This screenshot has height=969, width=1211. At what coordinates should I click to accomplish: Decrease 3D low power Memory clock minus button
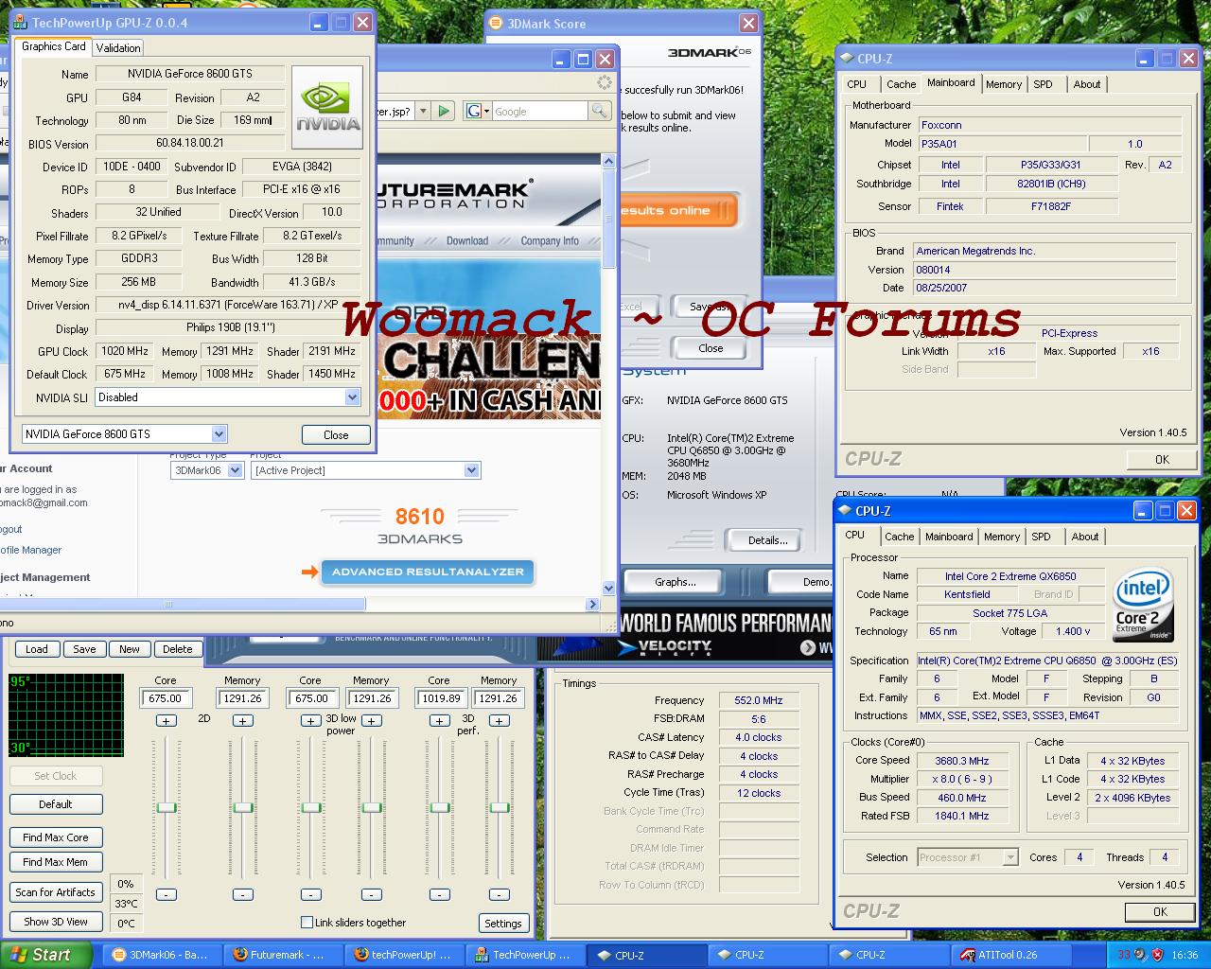(372, 894)
